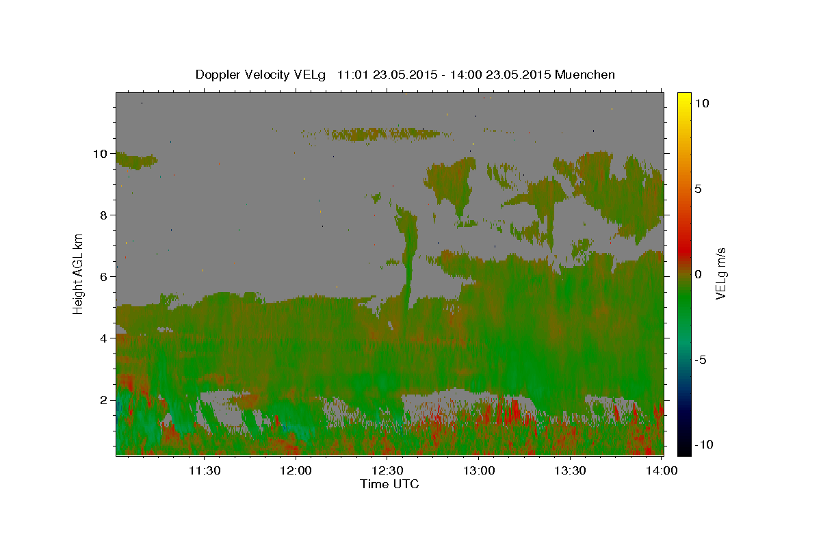
Task: Click the colorbar value -10 at bottom
Action: pos(703,444)
